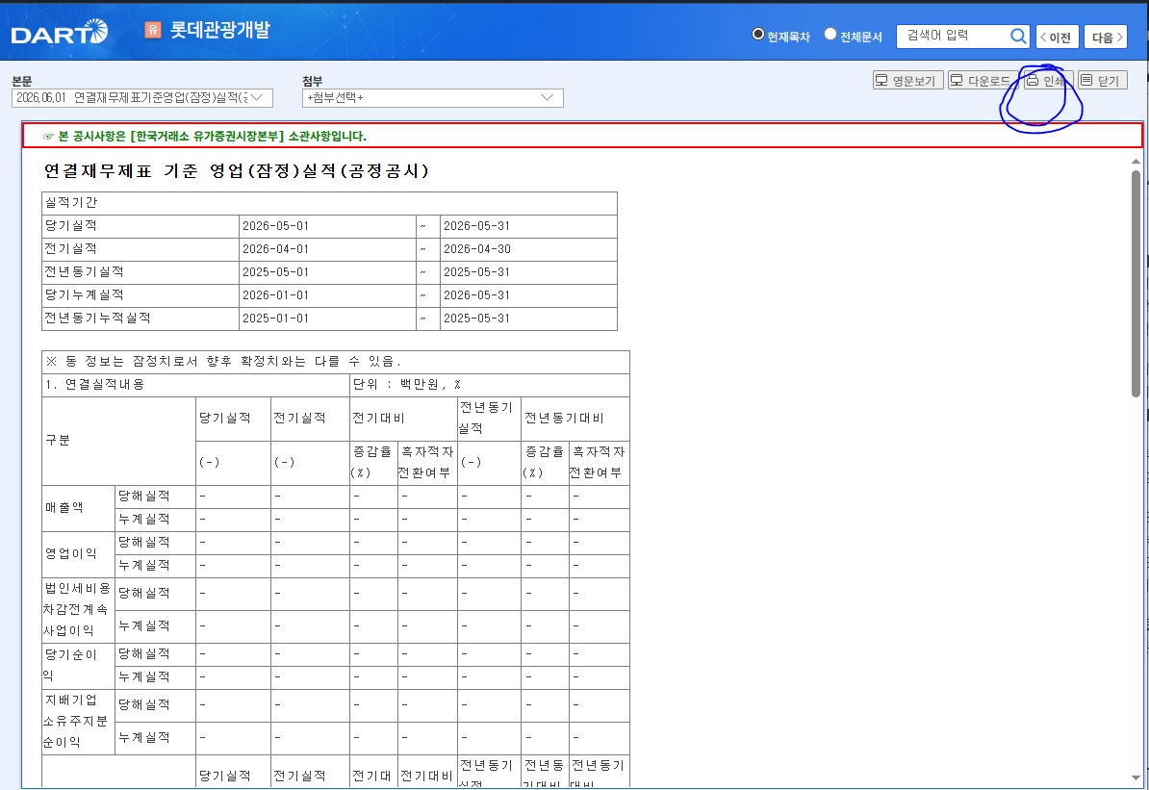This screenshot has height=790, width=1149.
Task: Click the 한국거래소 유가증권시장본부 notice text
Action: click(212, 137)
